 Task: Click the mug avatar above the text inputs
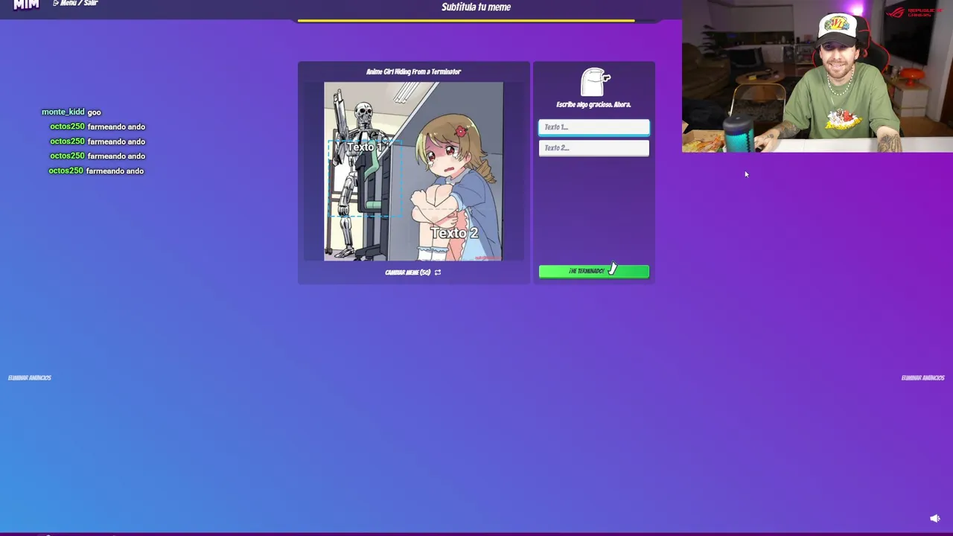(595, 83)
